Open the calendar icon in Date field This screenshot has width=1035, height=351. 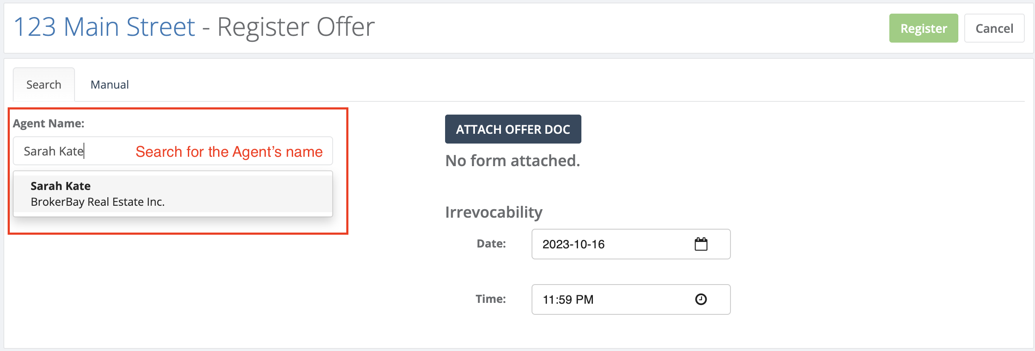701,244
